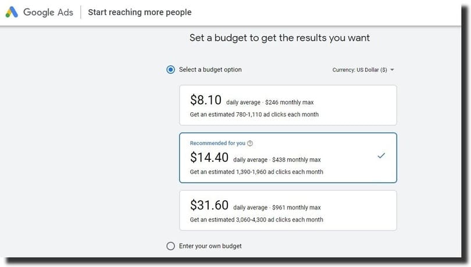Click the 'Enter your own budget' label text
Screen dimensions: 471x267
pos(210,246)
